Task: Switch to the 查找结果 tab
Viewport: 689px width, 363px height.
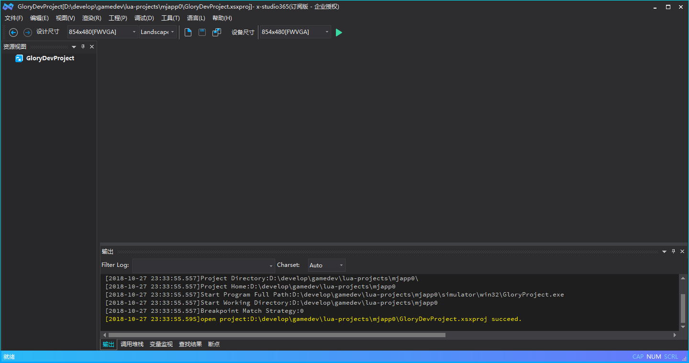Action: [x=190, y=344]
